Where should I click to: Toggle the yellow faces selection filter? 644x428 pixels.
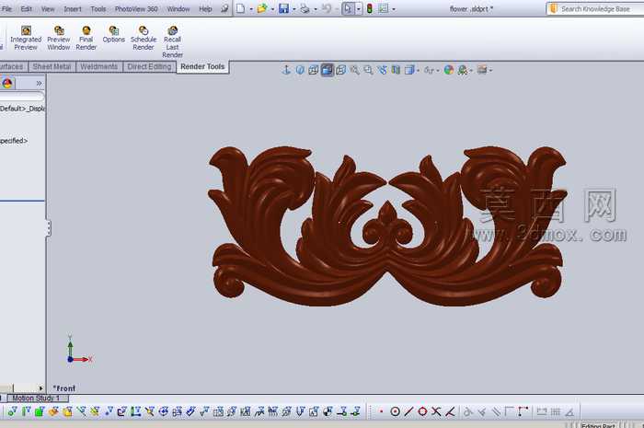point(67,411)
